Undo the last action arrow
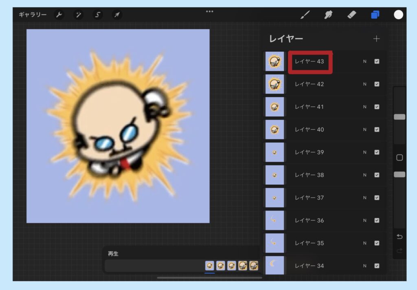 (399, 237)
